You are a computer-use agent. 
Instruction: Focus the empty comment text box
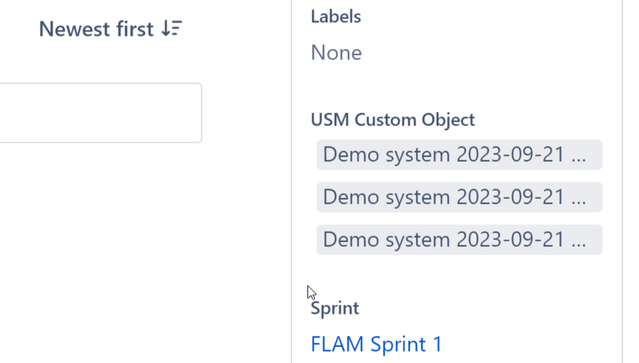click(99, 113)
